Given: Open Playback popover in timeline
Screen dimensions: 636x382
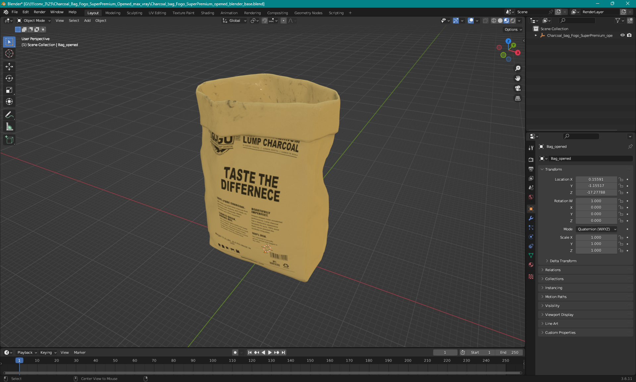Looking at the screenshot, I should tap(27, 352).
